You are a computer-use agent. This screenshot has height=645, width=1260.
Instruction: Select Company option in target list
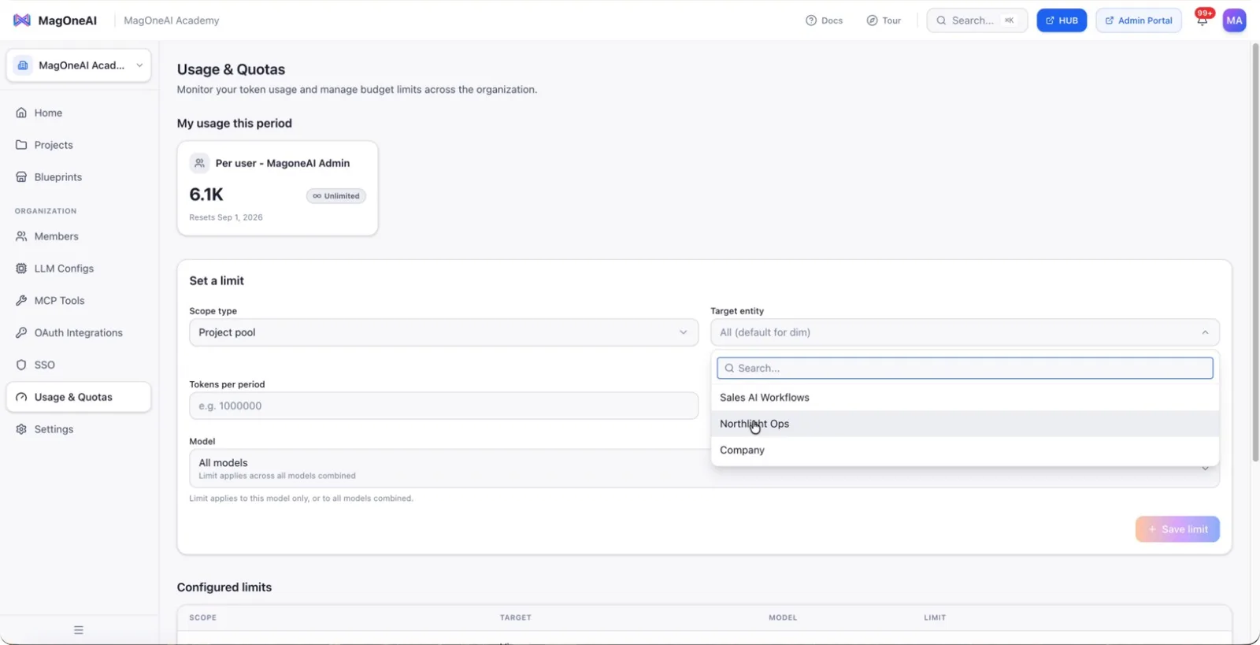pos(965,450)
